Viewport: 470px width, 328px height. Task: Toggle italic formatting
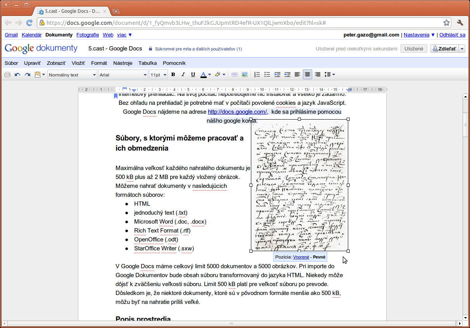(183, 75)
